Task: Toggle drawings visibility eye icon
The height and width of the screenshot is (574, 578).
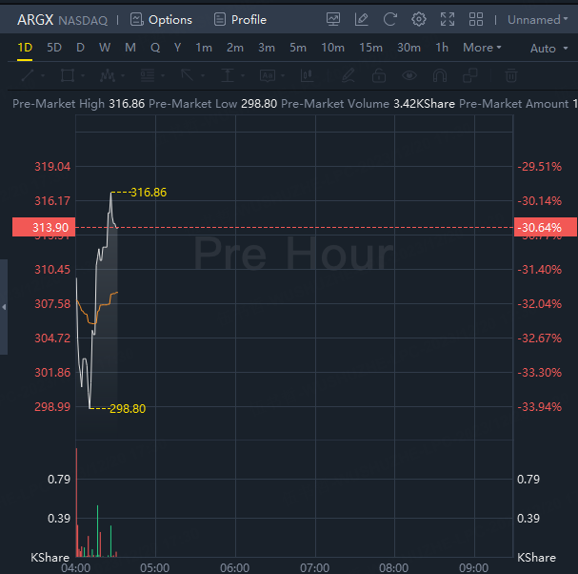Action: pos(409,75)
